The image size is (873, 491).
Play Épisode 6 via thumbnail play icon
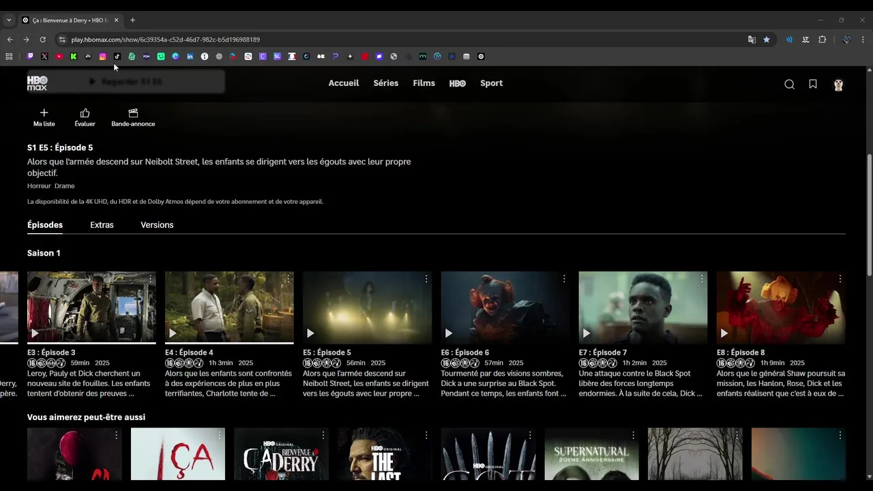point(448,333)
